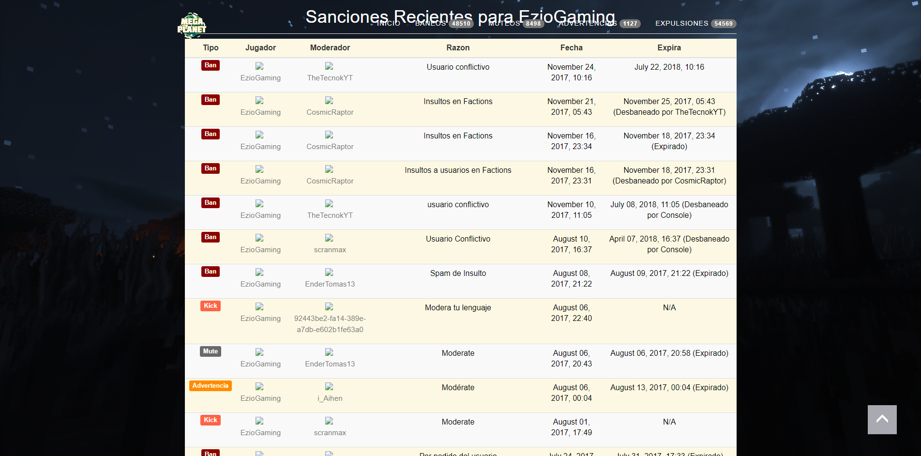Click the Kick badge in the Modera tu lenguaje row
The height and width of the screenshot is (456, 921).
(211, 306)
